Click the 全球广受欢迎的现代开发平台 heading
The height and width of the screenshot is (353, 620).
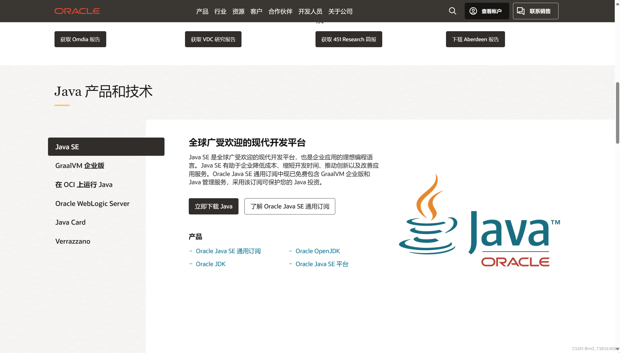click(247, 143)
